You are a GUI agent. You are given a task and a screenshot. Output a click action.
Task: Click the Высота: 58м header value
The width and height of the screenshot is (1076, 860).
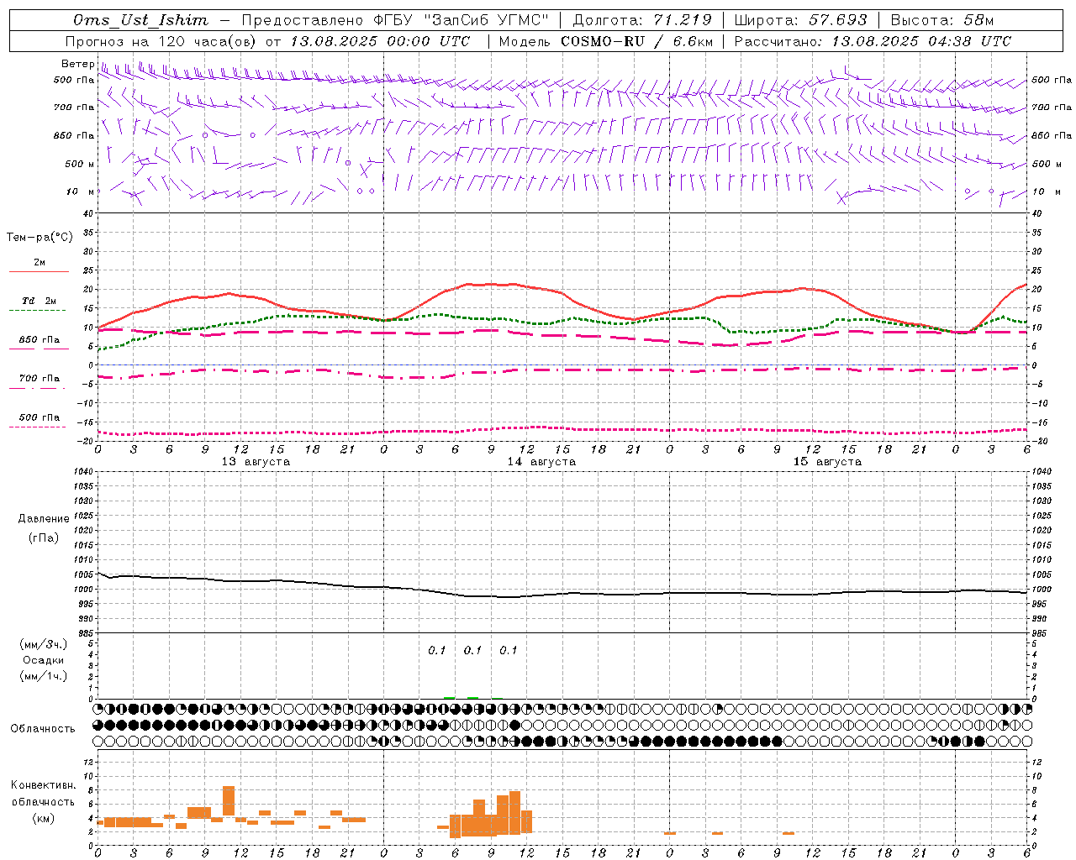tap(942, 20)
